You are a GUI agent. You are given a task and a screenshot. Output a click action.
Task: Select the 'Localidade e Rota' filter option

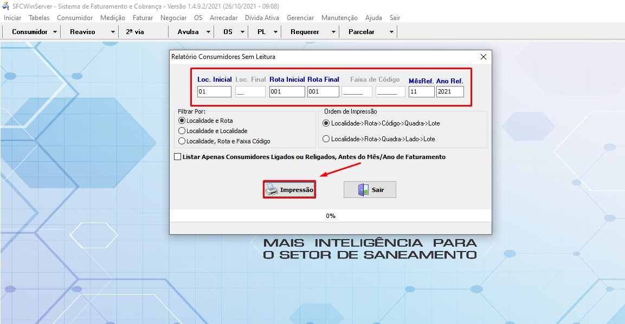point(182,121)
